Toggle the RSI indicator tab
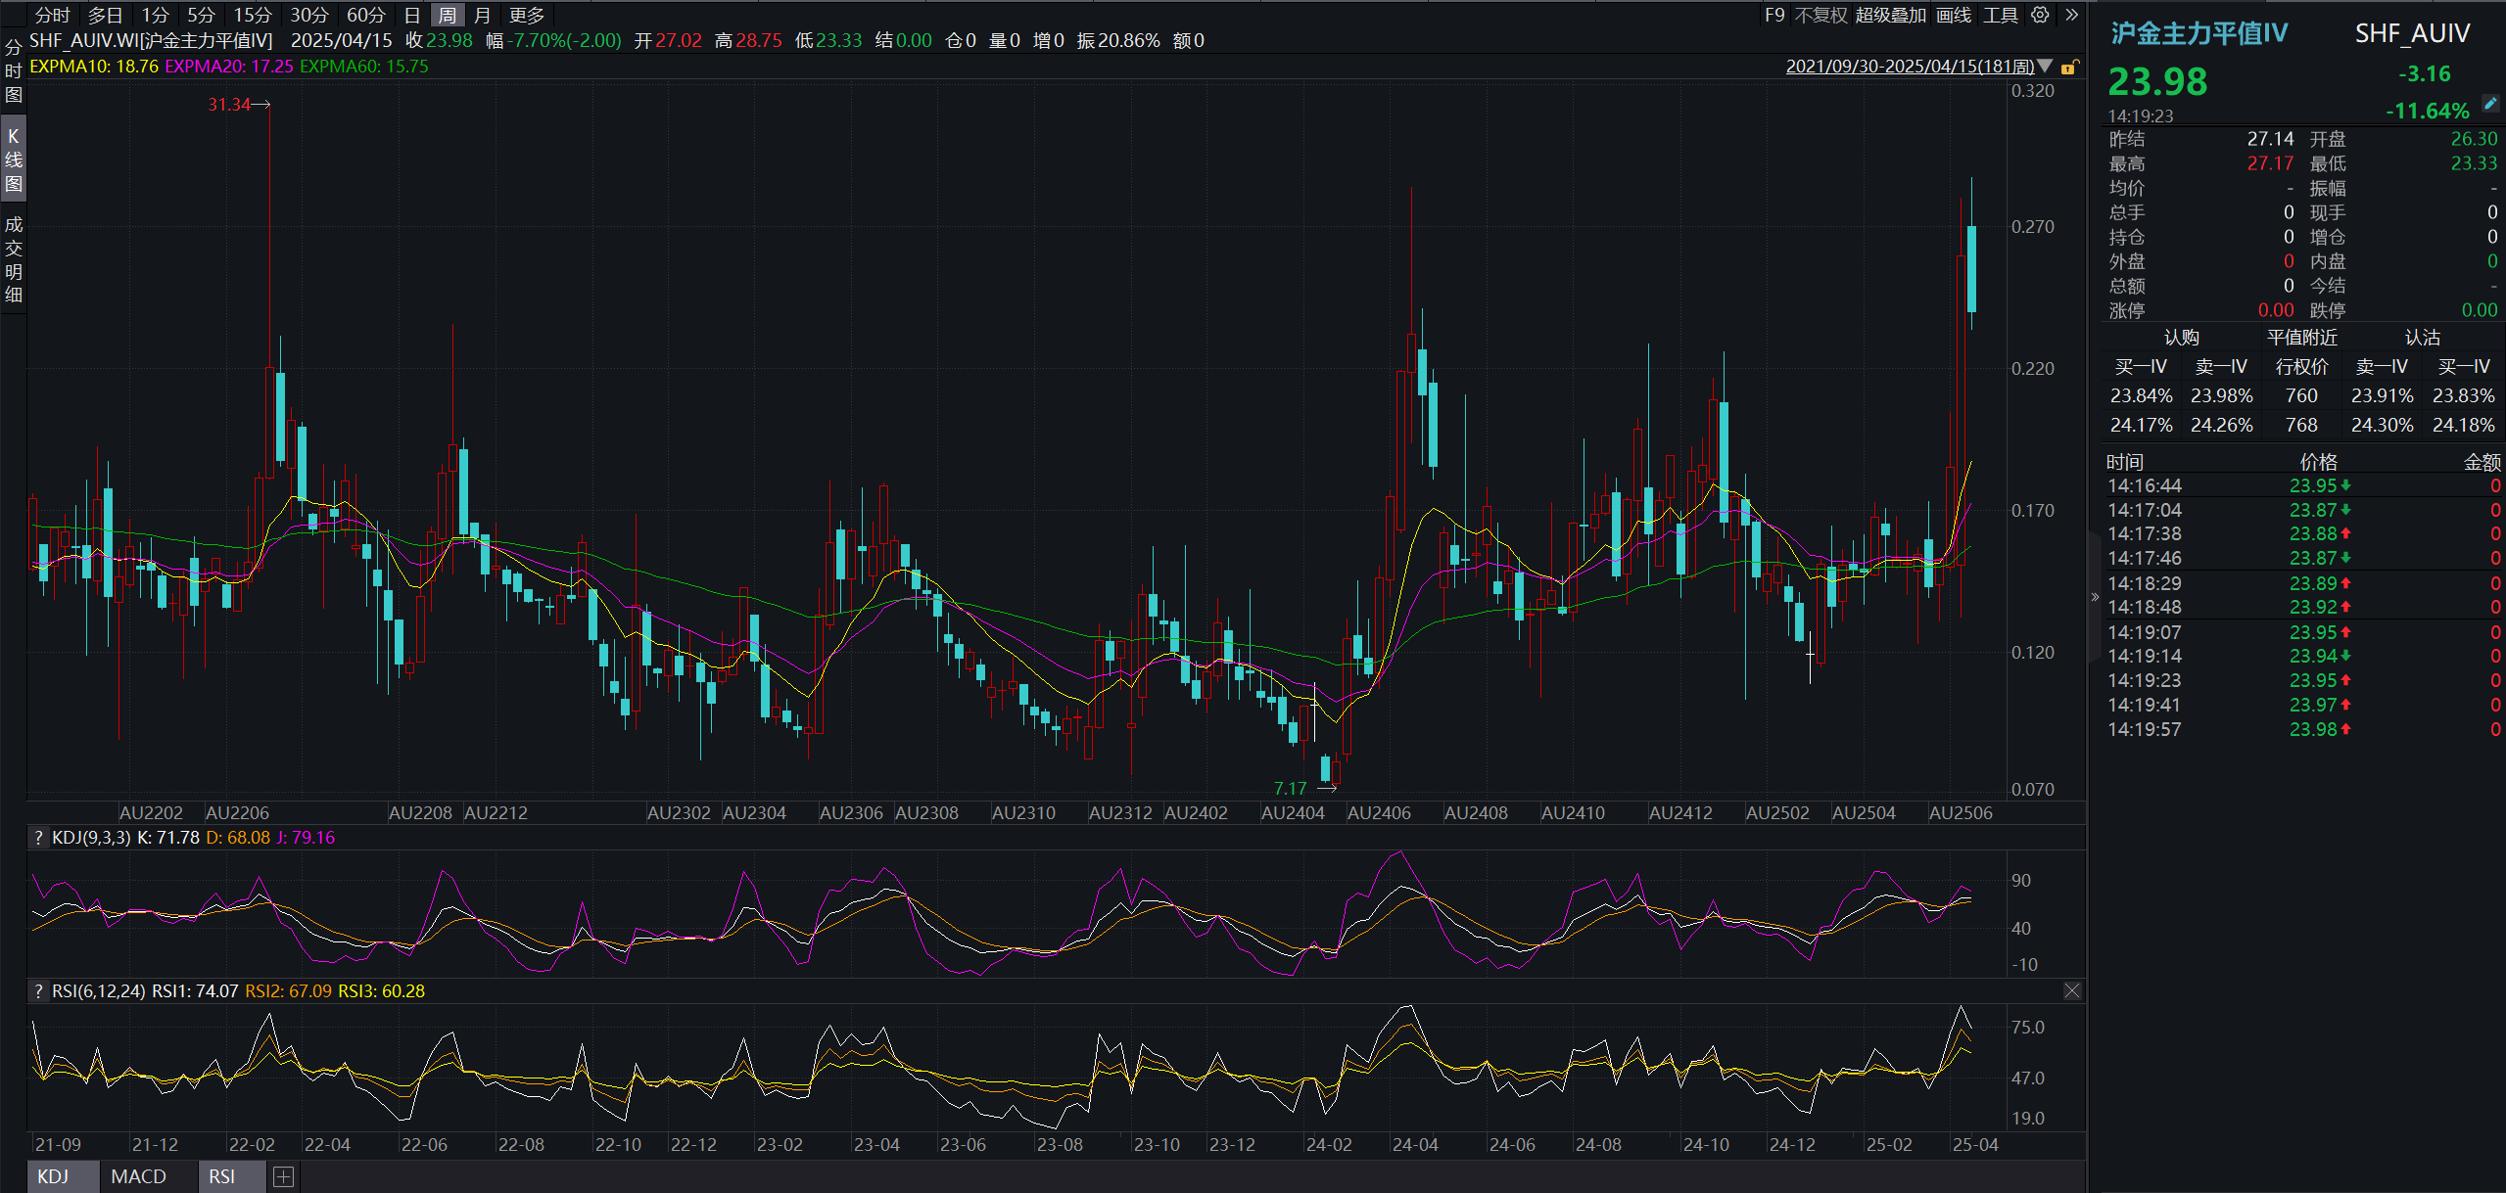 (222, 1176)
